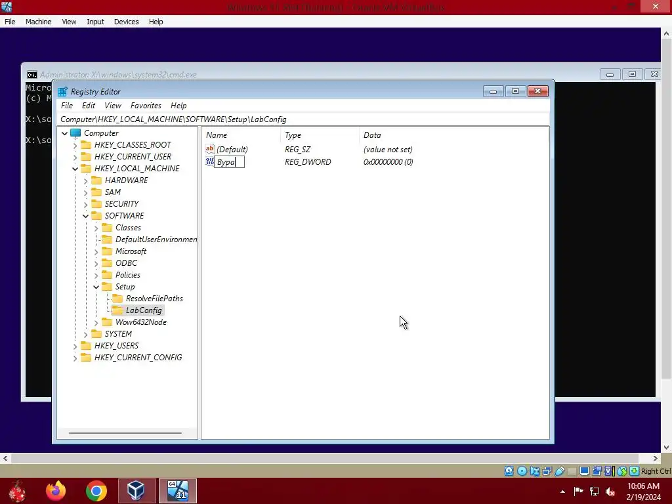Click the VirtualBox network adapter status icon
Screen dimensions: 672x504
tap(547, 471)
